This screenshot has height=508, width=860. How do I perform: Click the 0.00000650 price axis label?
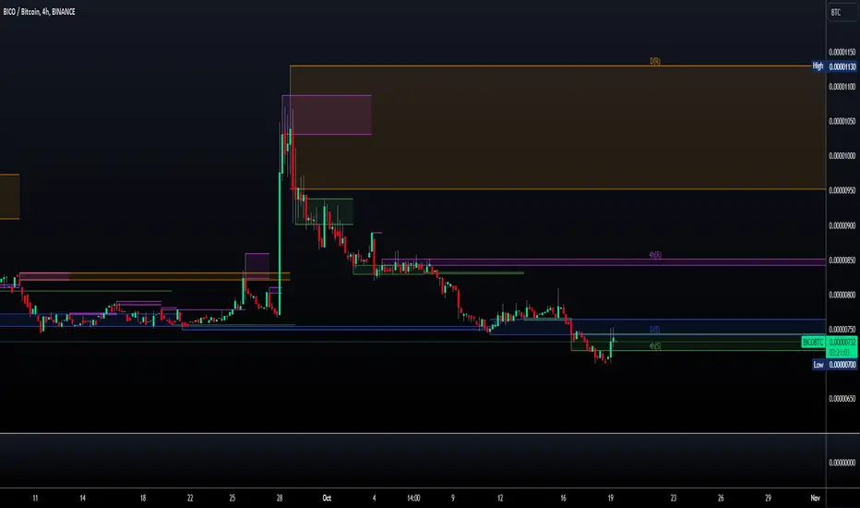pyautogui.click(x=842, y=399)
